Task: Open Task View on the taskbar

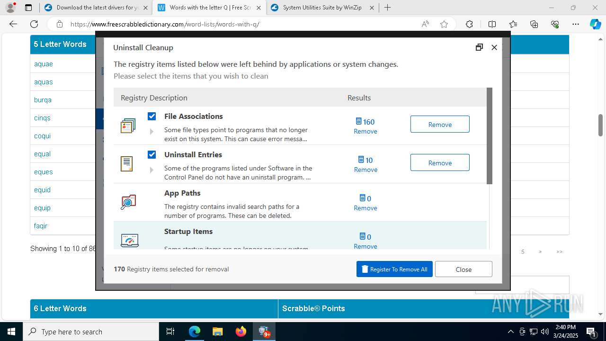Action: click(x=170, y=332)
